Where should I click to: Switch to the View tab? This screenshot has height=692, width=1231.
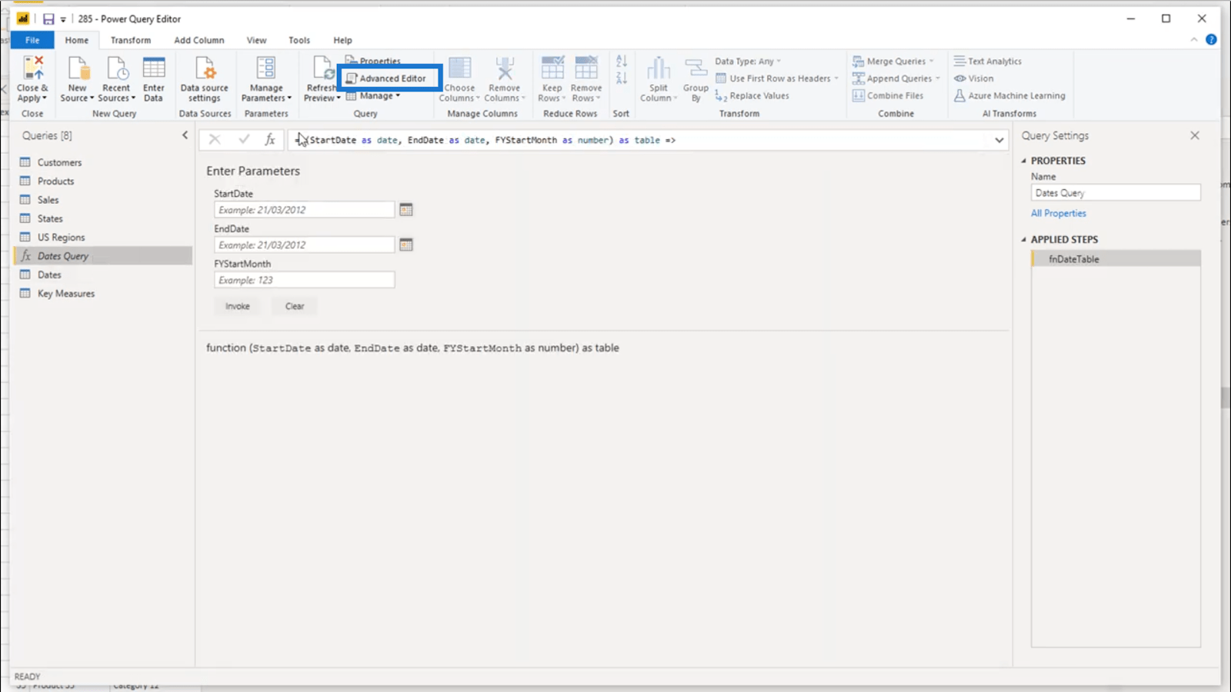coord(256,40)
